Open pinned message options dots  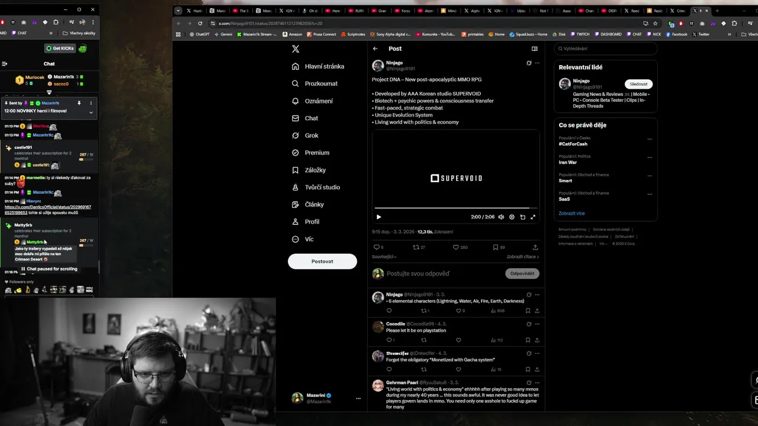[x=91, y=103]
